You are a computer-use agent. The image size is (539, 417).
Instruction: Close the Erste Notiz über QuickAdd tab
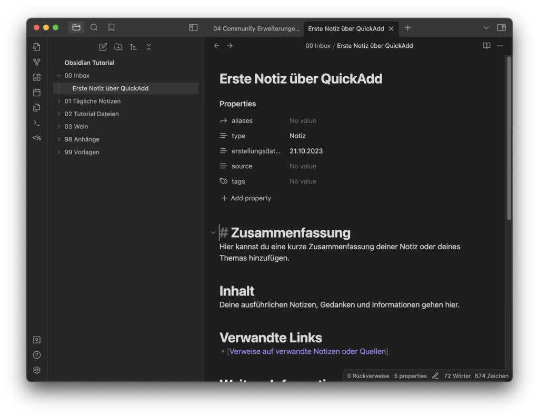click(x=391, y=28)
